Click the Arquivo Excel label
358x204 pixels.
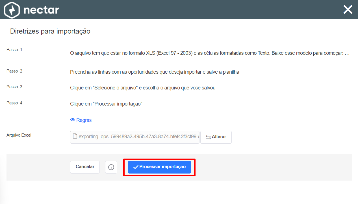point(19,135)
